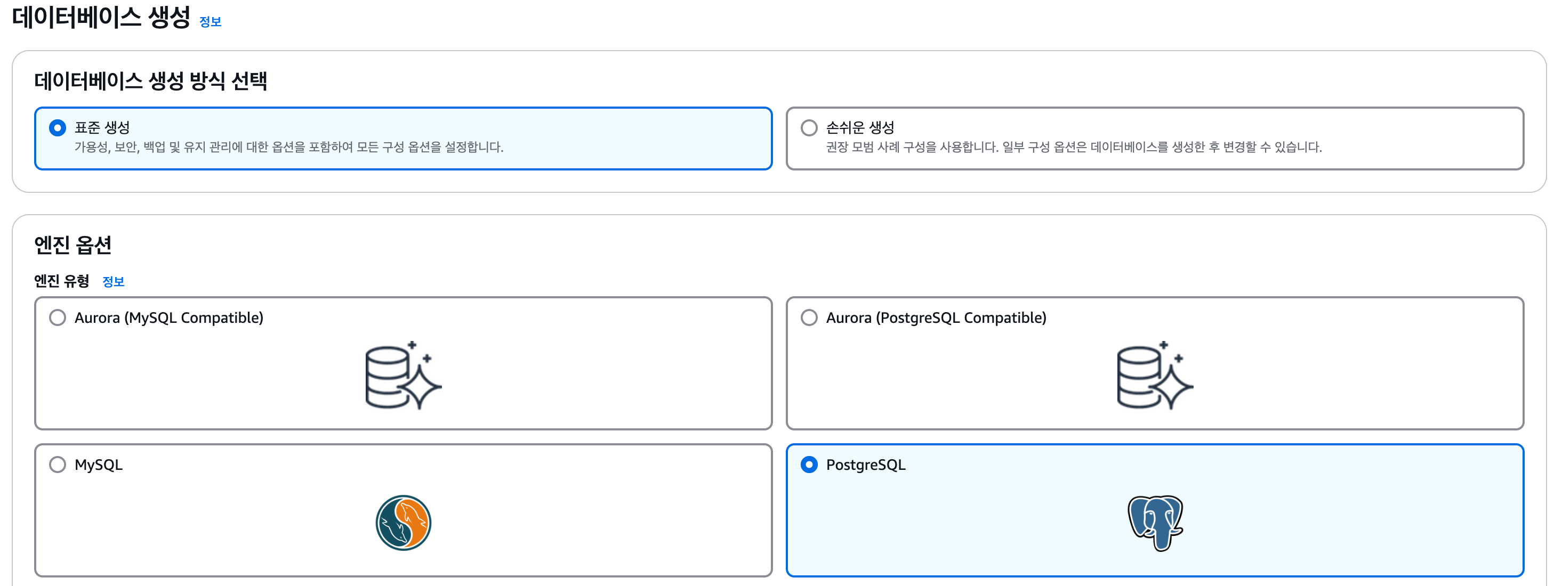The width and height of the screenshot is (1562, 586).
Task: Select the MySQL engine radio button
Action: coord(58,465)
